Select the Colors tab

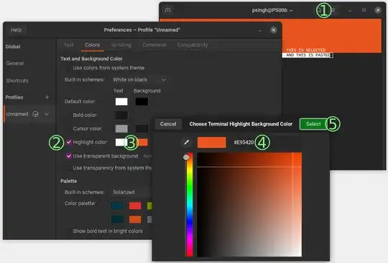click(92, 45)
